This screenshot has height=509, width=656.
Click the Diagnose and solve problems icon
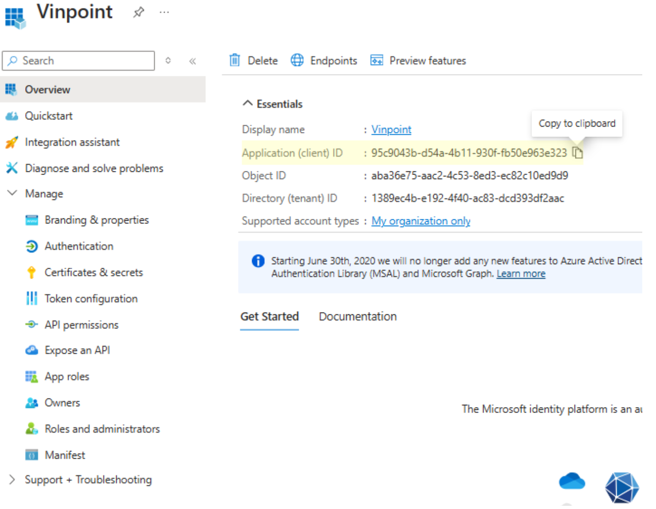11,168
